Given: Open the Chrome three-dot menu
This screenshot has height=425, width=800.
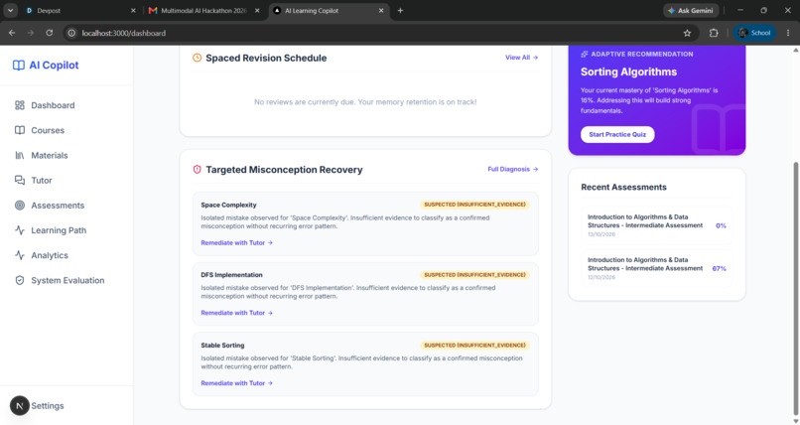Looking at the screenshot, I should 788,33.
